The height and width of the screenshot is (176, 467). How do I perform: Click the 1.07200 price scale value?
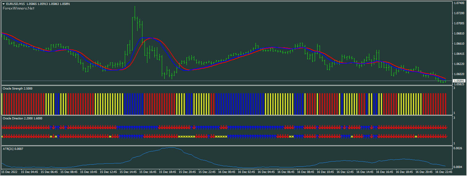coord(459,13)
